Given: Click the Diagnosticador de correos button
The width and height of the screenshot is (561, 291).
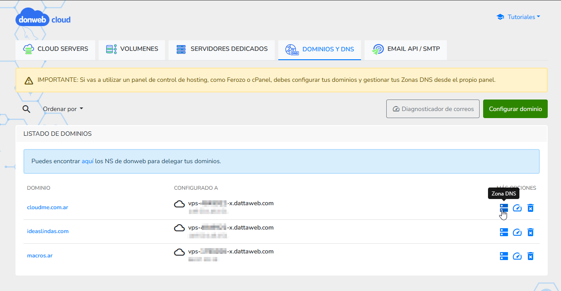Looking at the screenshot, I should pyautogui.click(x=433, y=109).
